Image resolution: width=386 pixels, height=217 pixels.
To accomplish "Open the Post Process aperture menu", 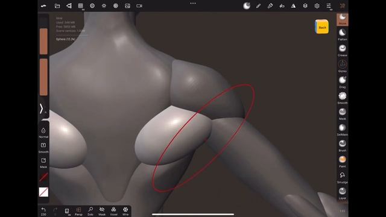I will pyautogui.click(x=116, y=6).
